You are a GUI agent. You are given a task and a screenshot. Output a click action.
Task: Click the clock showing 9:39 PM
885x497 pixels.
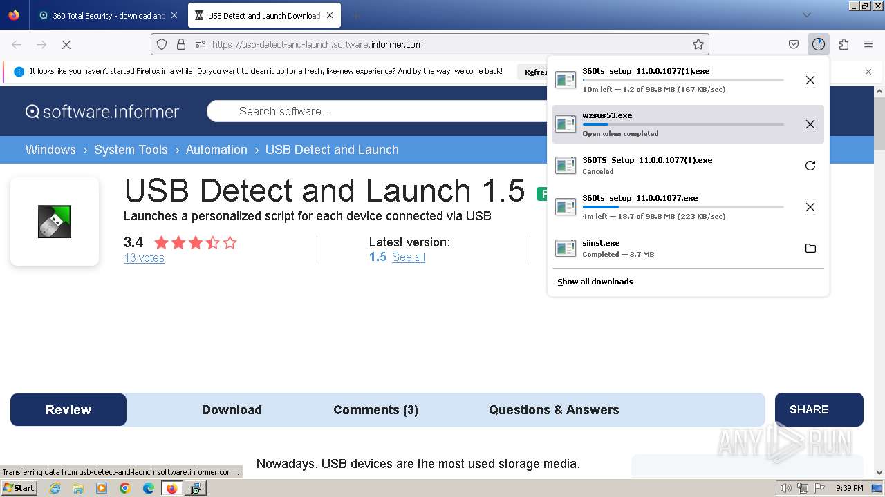(850, 488)
